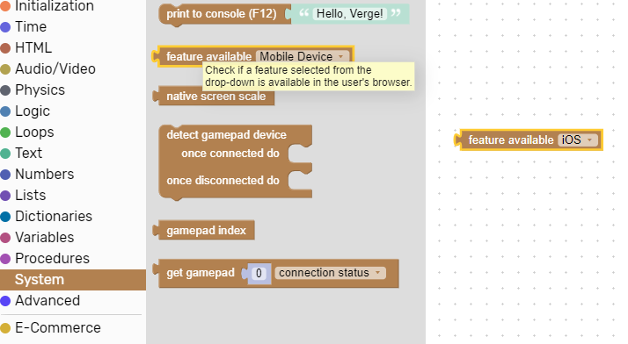The width and height of the screenshot is (628, 344).
Task: Click the Audio/Video category dot
Action: pos(5,69)
